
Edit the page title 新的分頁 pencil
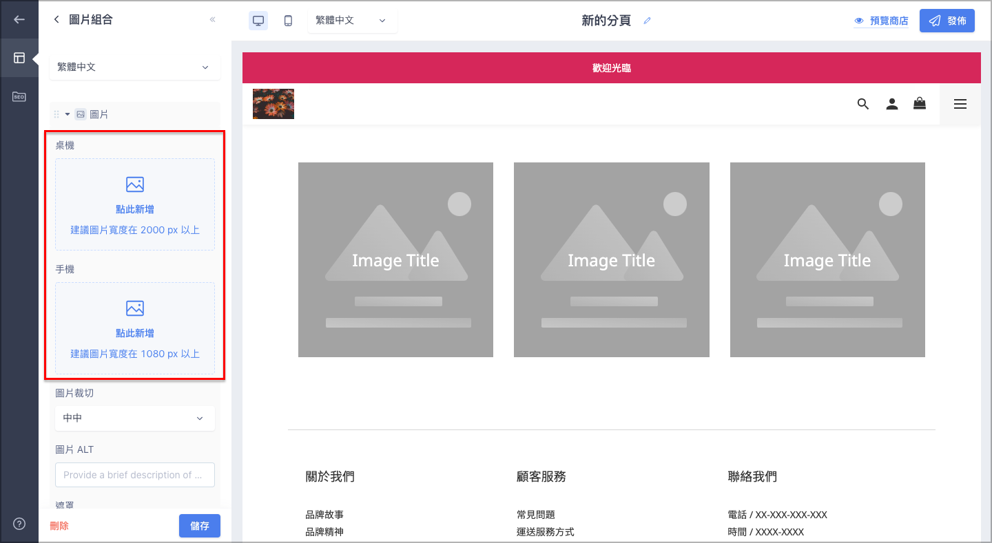pyautogui.click(x=647, y=21)
